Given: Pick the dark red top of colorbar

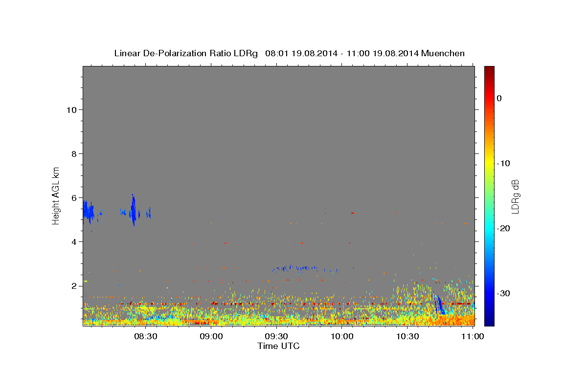Looking at the screenshot, I should pyautogui.click(x=489, y=69).
